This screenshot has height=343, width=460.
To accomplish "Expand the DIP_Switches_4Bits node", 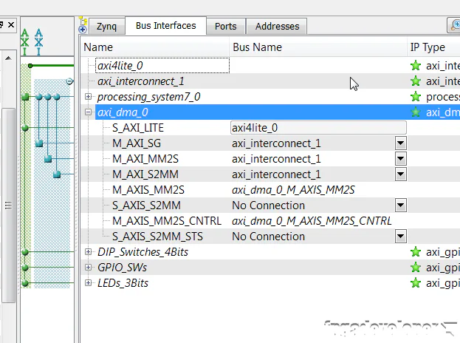I will (89, 252).
